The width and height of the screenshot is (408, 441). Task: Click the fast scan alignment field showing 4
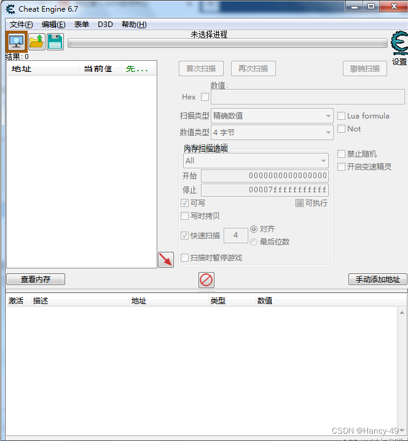[236, 235]
